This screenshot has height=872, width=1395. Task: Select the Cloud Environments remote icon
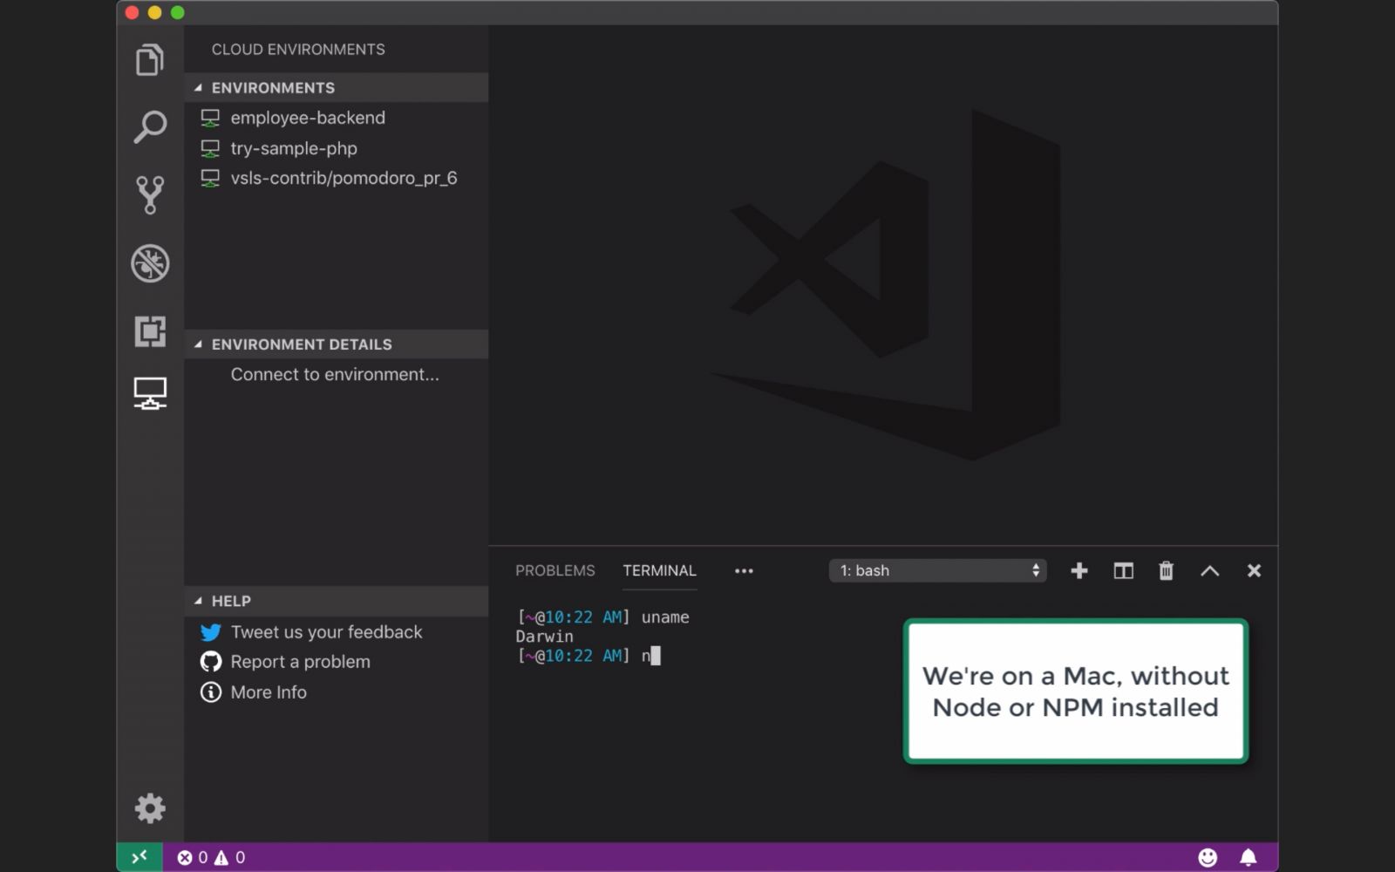(150, 393)
